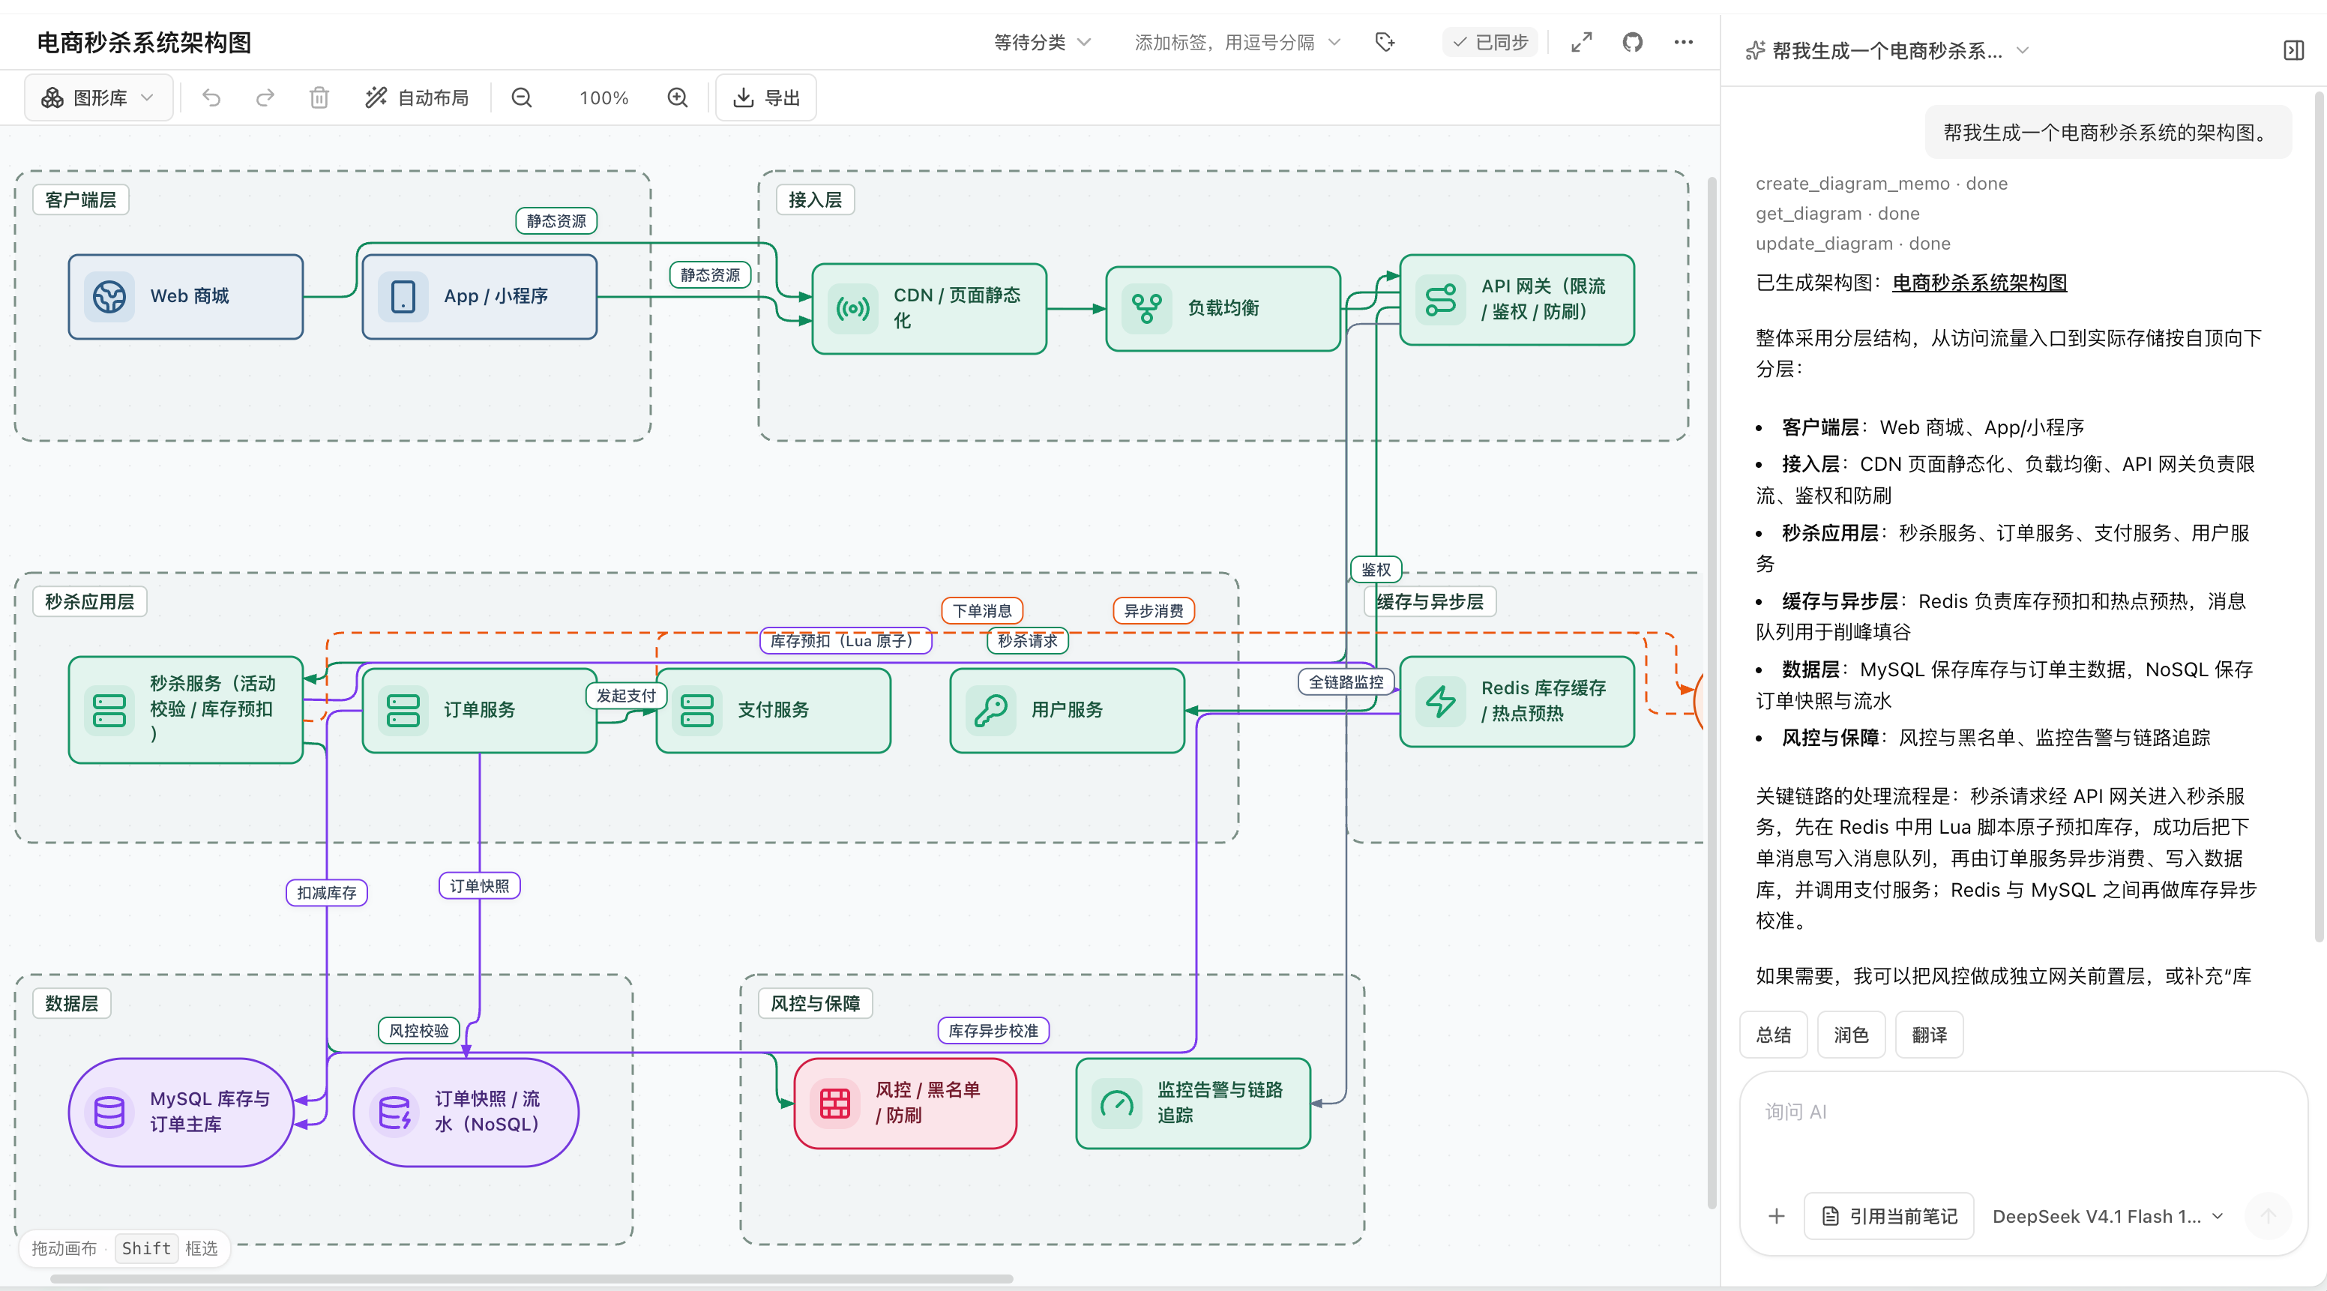Click the 已同步 sync status
2327x1291 pixels.
(1490, 43)
